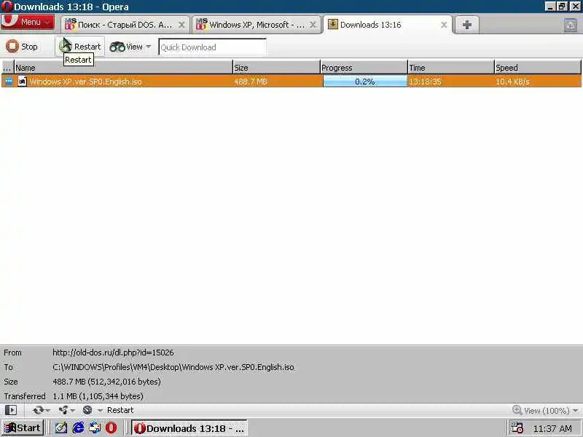Sort downloads by Size column
This screenshot has height=437, width=583.
coord(276,68)
